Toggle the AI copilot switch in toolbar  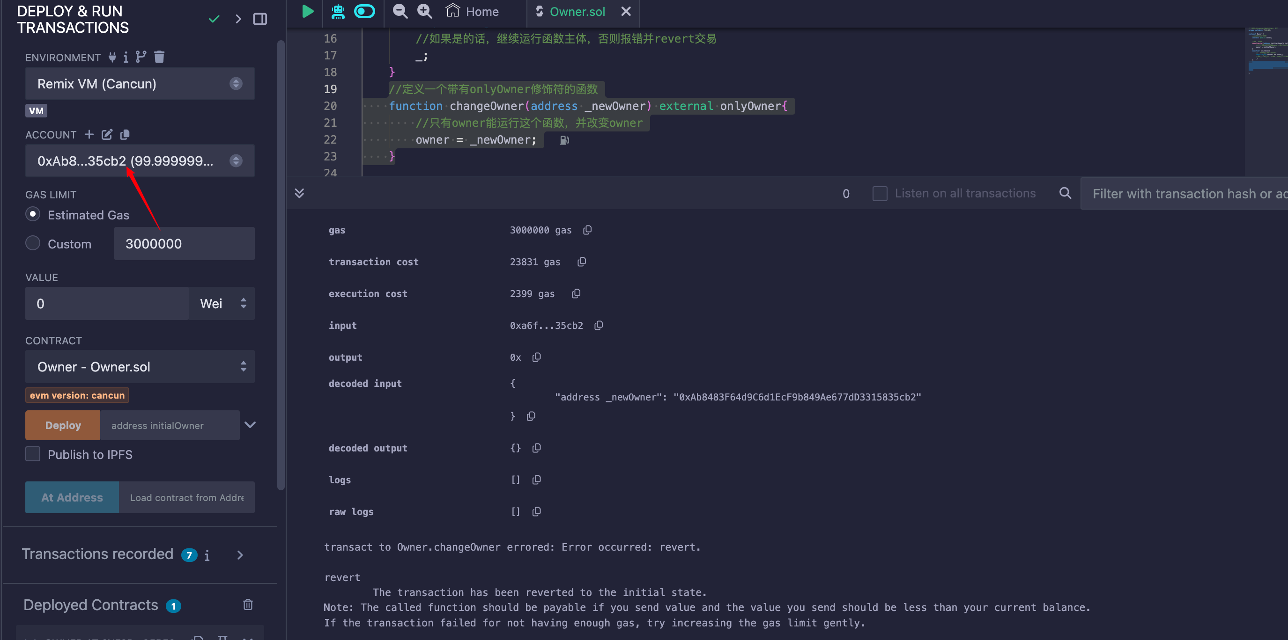coord(364,11)
